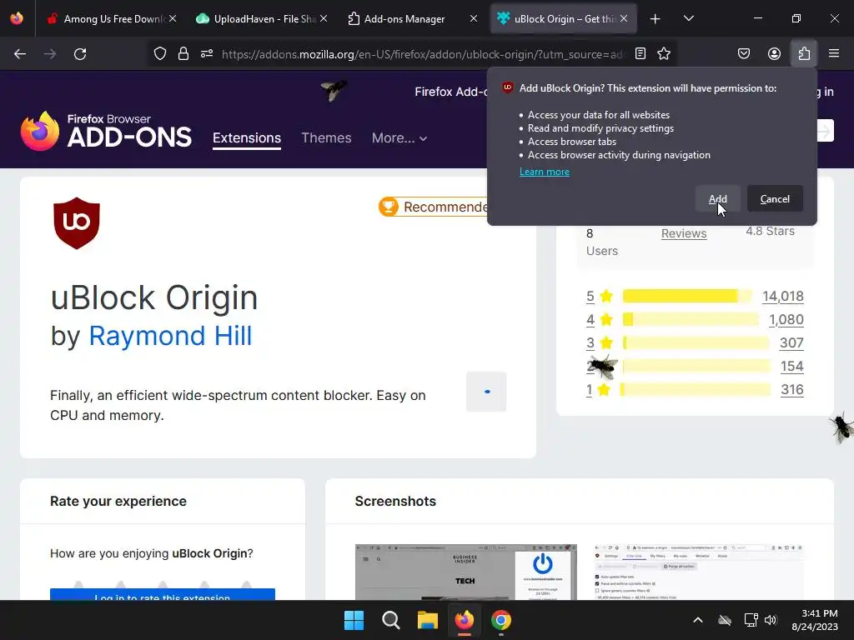Open the 154 two-star review count
The height and width of the screenshot is (640, 854).
click(x=791, y=367)
